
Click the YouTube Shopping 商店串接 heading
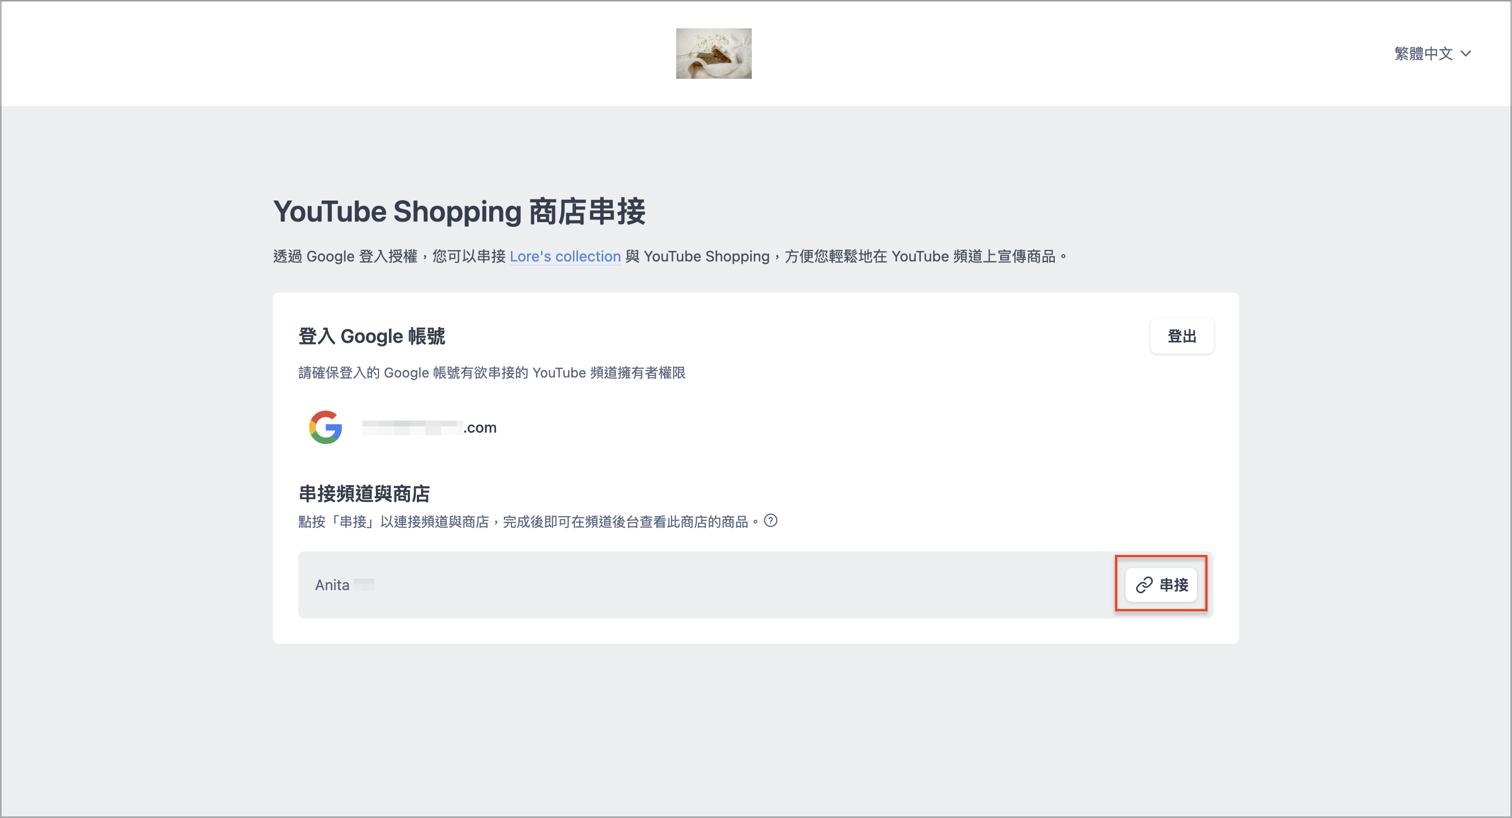pyautogui.click(x=459, y=211)
